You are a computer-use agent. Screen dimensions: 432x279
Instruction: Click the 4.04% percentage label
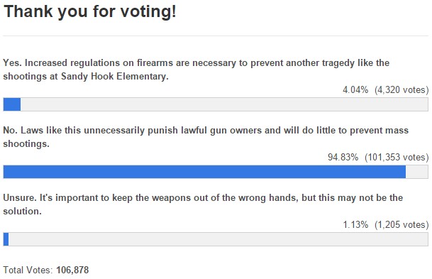[355, 90]
